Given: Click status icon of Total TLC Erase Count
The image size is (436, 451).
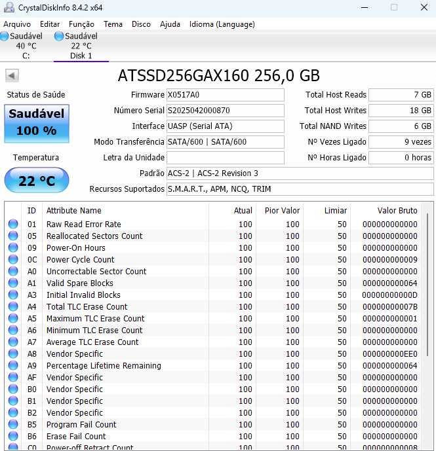Looking at the screenshot, I should pos(13,306).
